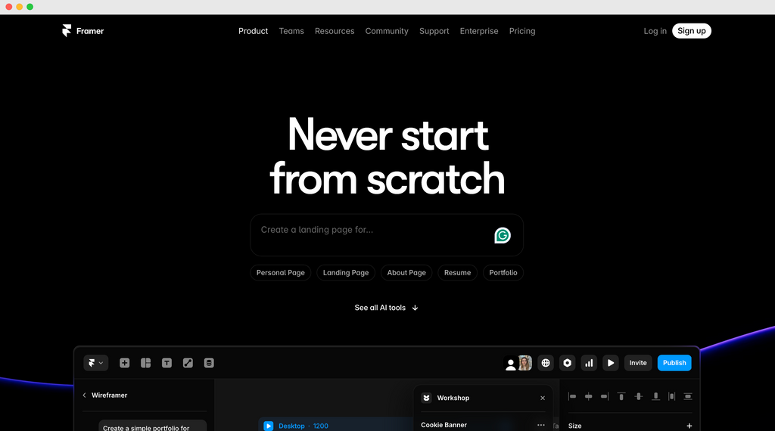
Task: Open the Product menu in navigation
Action: 253,31
